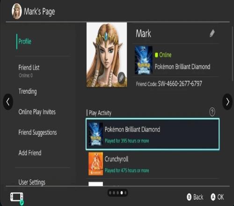Screen dimensions: 234x206
Task: Select the Profile tab in sidebar
Action: pos(25,42)
